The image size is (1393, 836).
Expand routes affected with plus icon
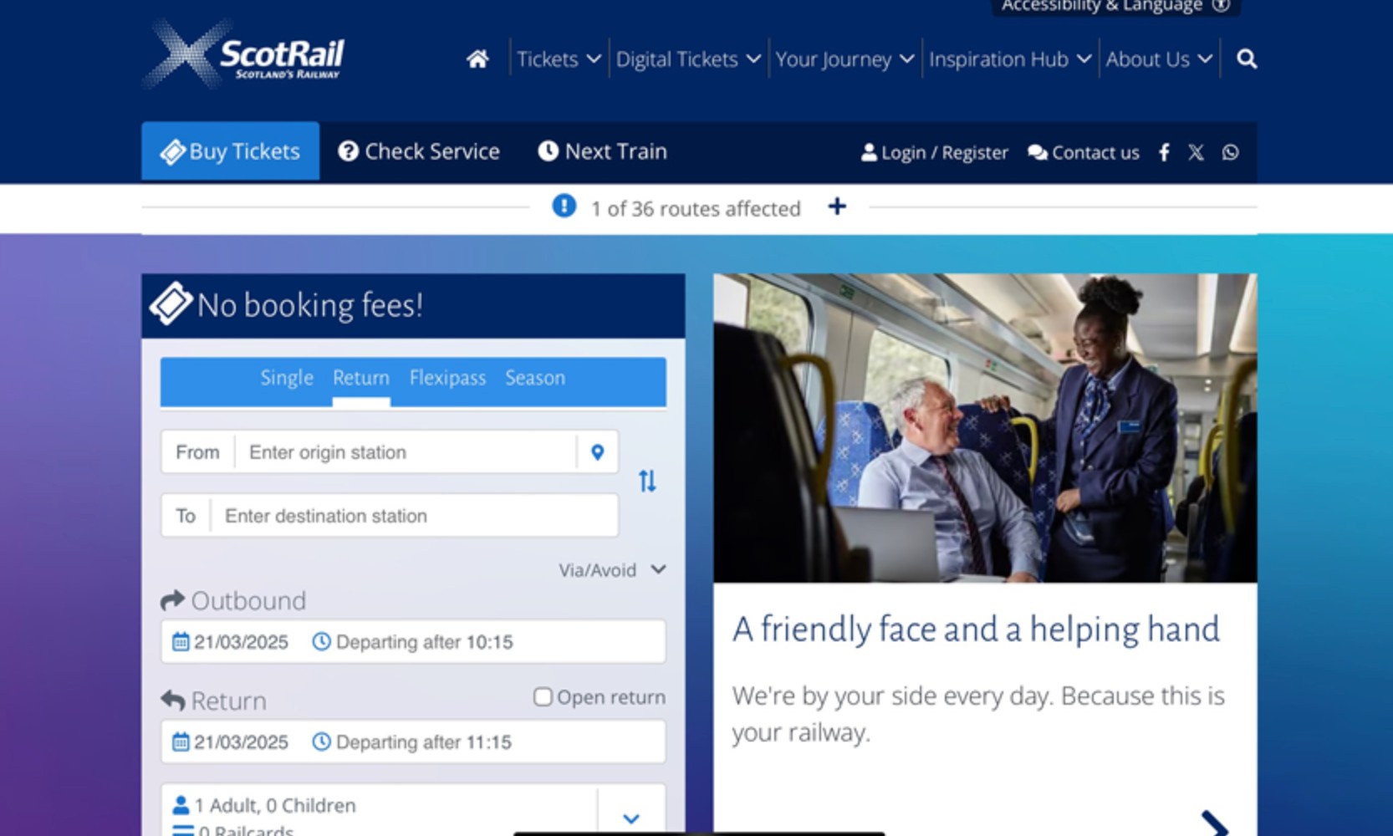pyautogui.click(x=837, y=206)
